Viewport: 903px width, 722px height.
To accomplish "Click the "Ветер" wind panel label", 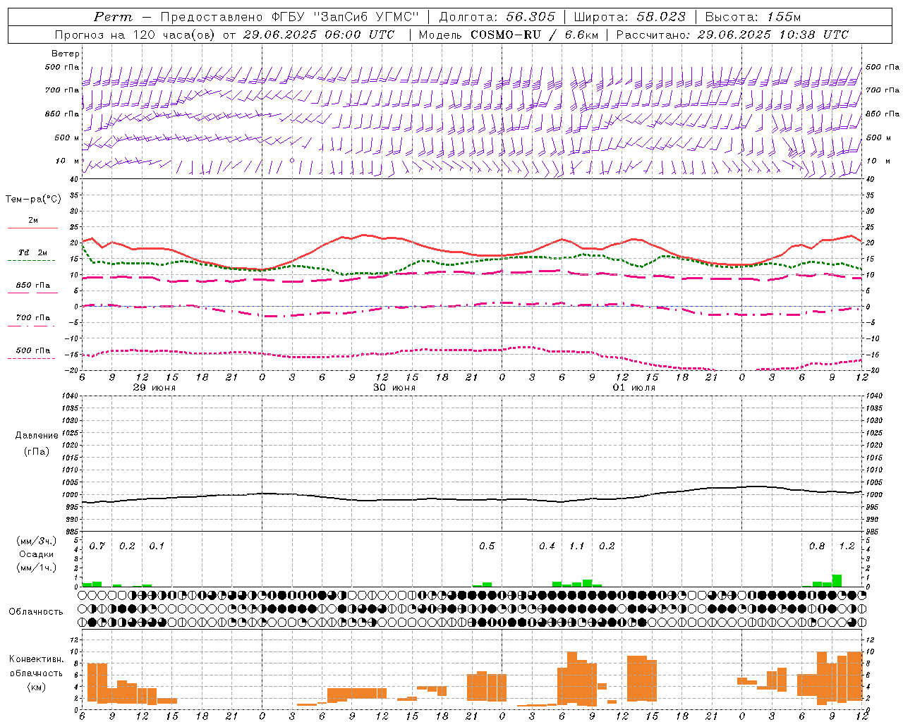I will point(65,54).
